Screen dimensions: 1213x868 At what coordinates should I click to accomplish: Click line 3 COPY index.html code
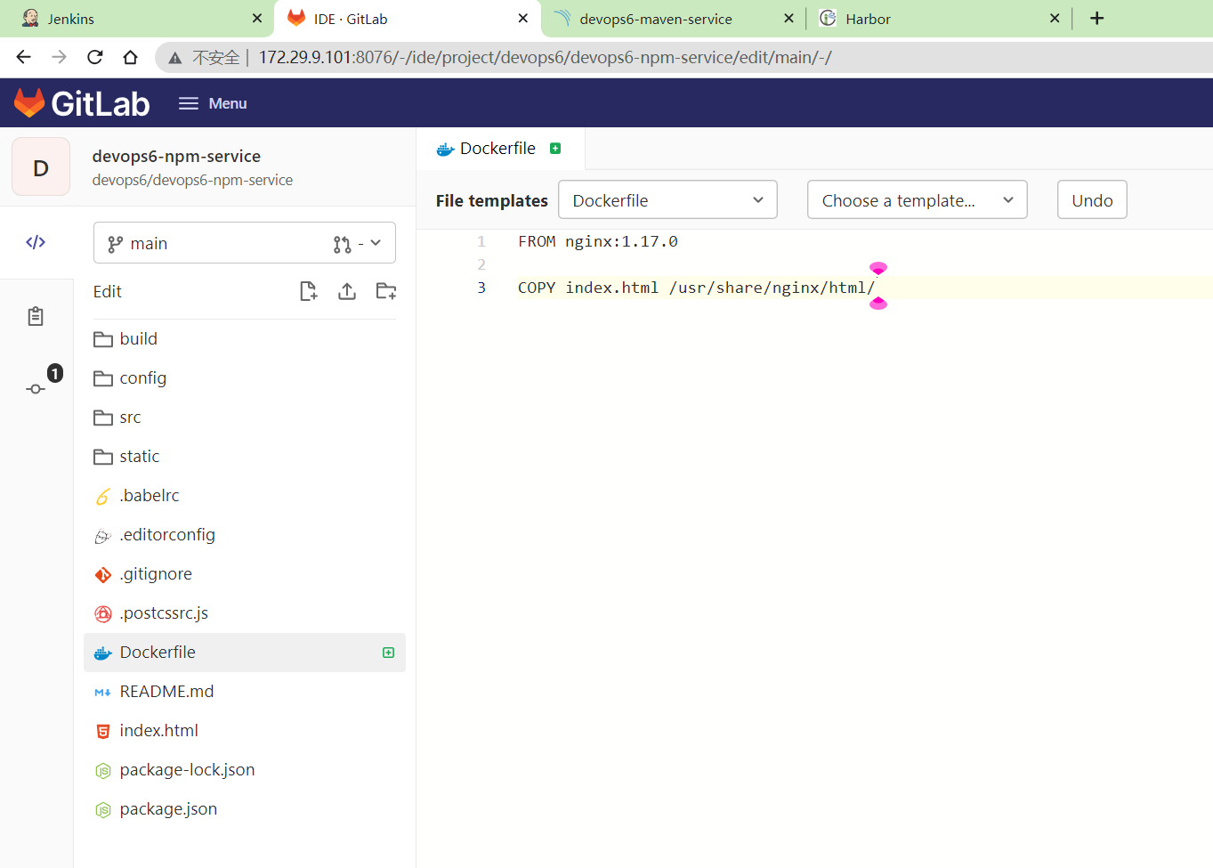point(696,288)
